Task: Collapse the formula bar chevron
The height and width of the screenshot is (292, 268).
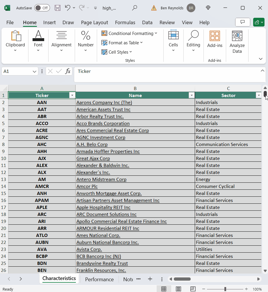Action: (262, 71)
